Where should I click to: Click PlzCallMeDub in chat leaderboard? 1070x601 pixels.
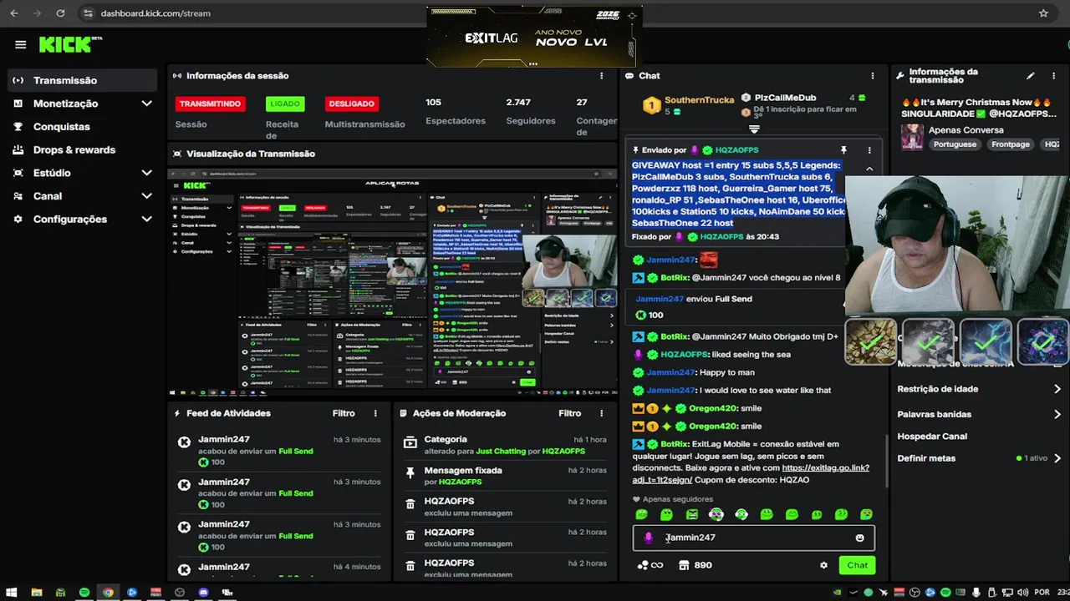coord(785,98)
